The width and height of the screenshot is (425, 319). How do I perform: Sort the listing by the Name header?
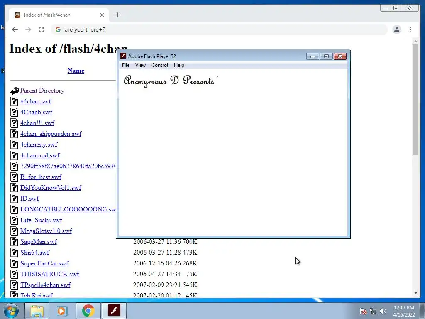[x=76, y=71]
